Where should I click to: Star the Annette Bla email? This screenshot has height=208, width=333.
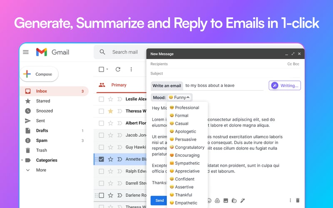click(110, 159)
